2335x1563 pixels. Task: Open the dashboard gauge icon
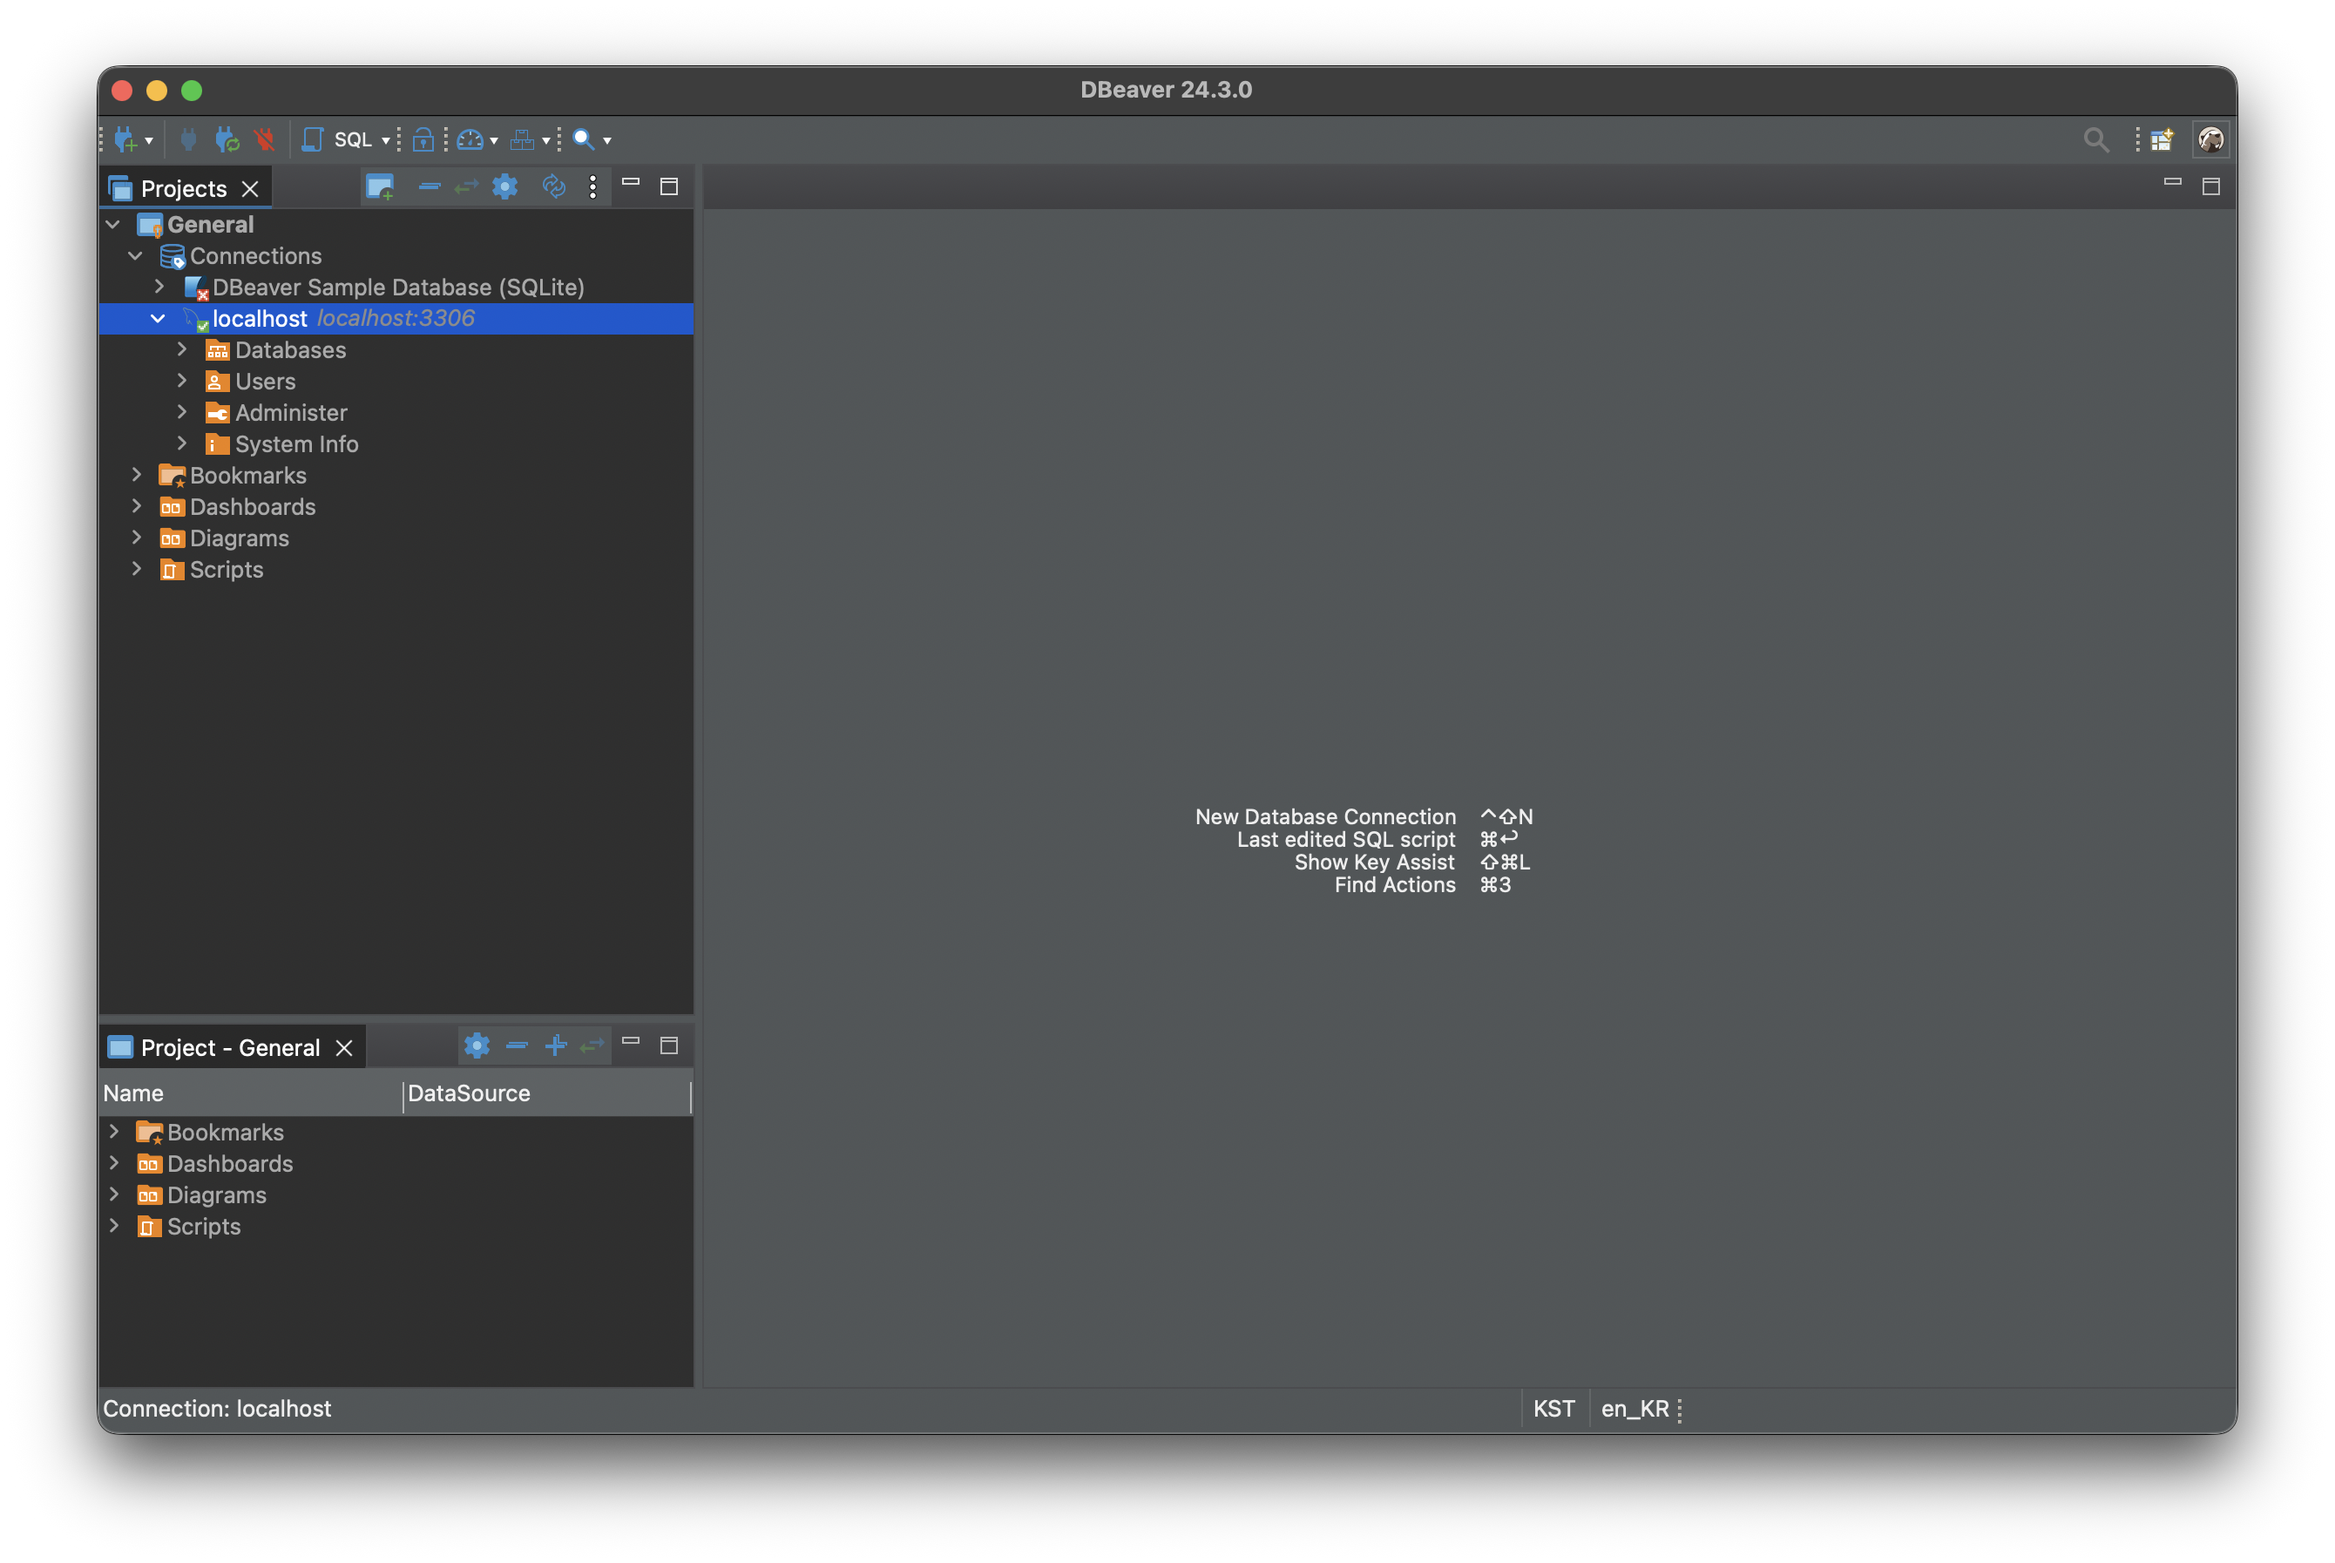pyautogui.click(x=470, y=139)
